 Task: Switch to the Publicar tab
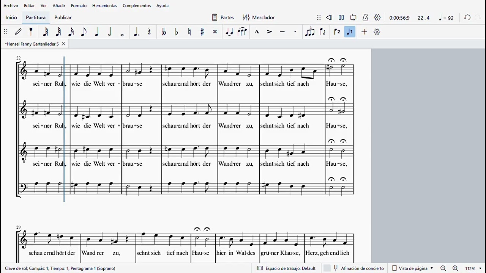(63, 17)
